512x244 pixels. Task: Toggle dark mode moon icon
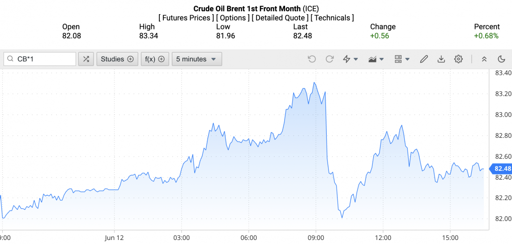(501, 59)
